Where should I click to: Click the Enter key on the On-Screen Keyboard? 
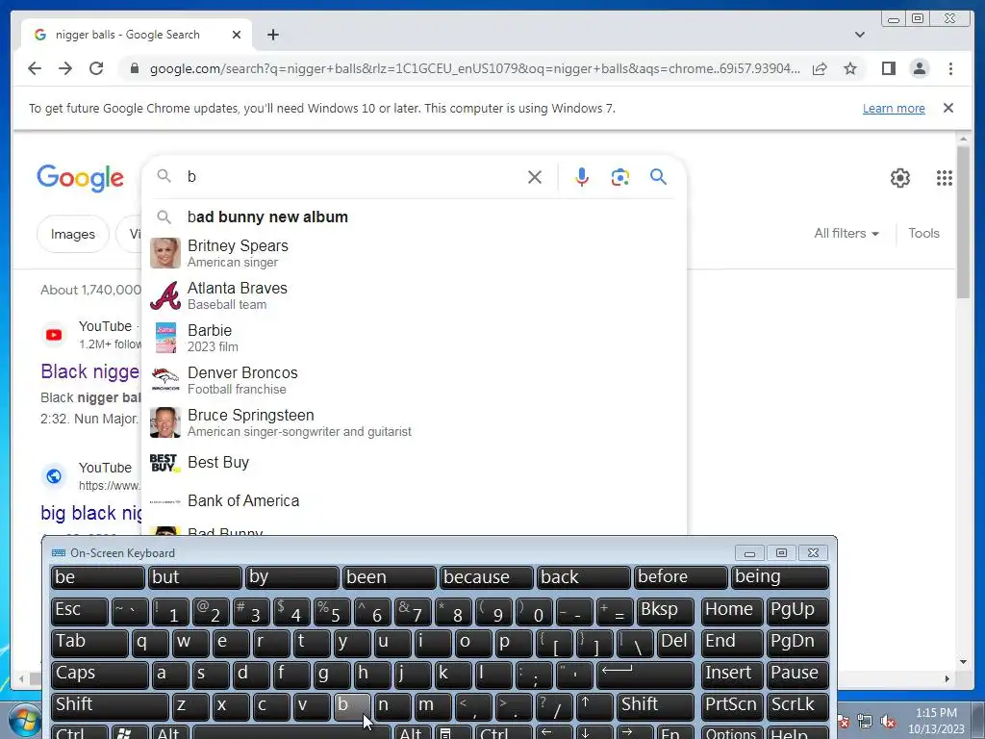point(644,674)
